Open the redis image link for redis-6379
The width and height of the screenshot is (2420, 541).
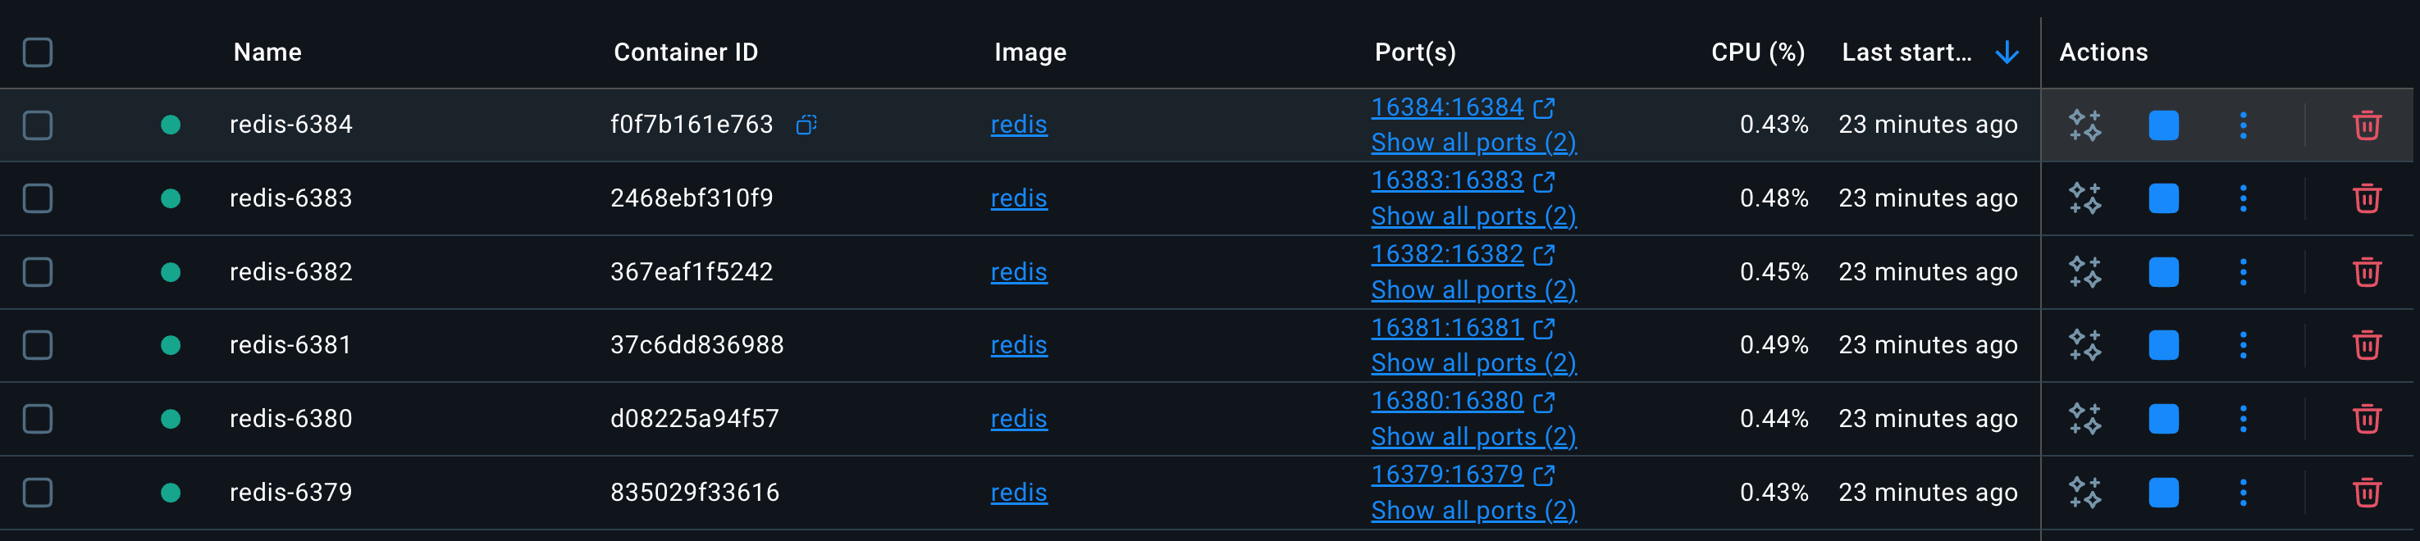pyautogui.click(x=1018, y=492)
